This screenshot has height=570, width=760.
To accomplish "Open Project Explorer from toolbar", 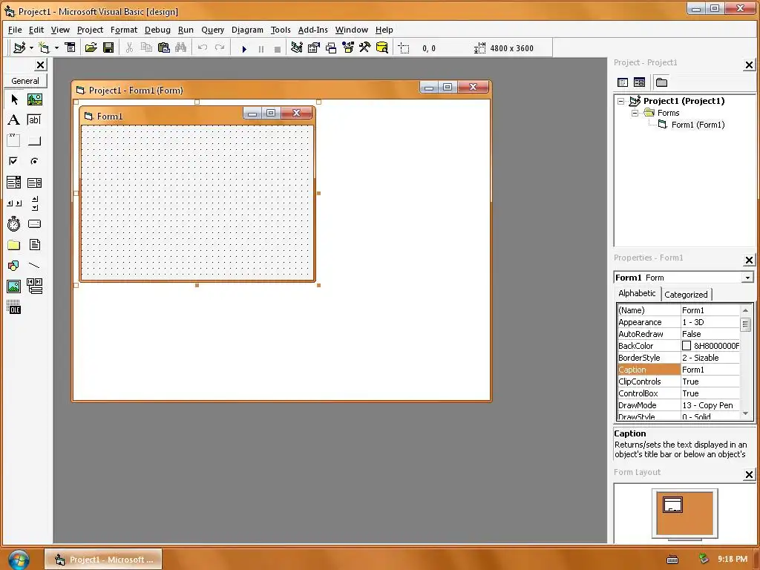I will pyautogui.click(x=297, y=47).
